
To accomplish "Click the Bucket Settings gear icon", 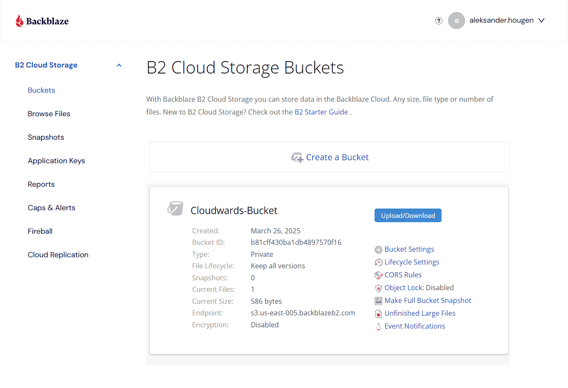I will (x=378, y=250).
